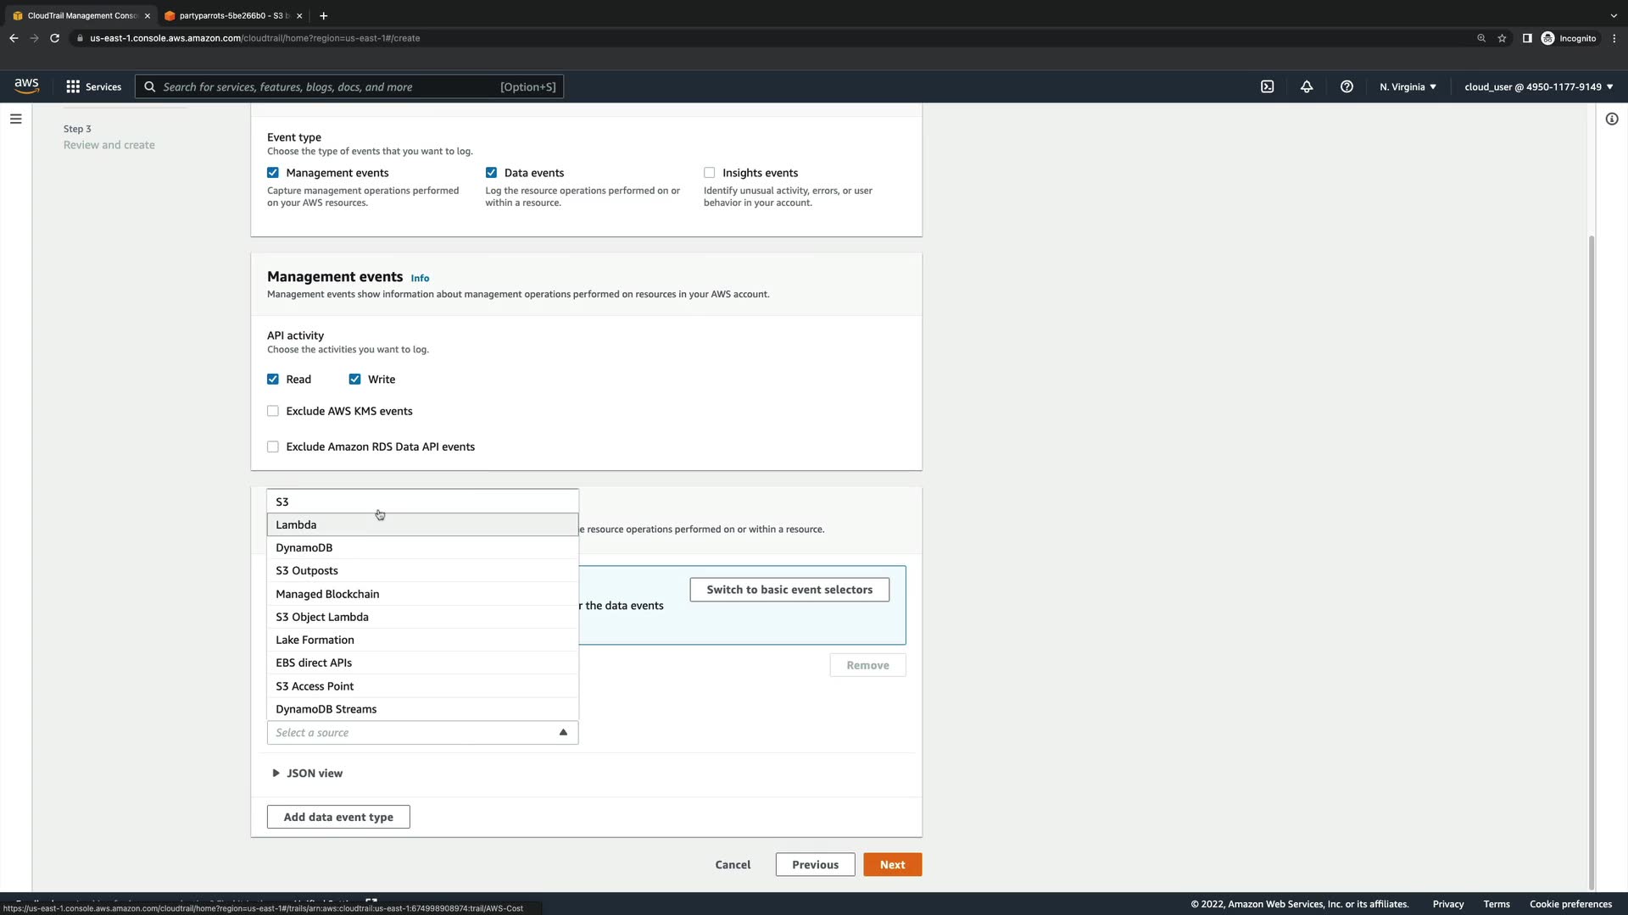Collapse the Select a source dropdown
Image resolution: width=1628 pixels, height=915 pixels.
pos(422,733)
